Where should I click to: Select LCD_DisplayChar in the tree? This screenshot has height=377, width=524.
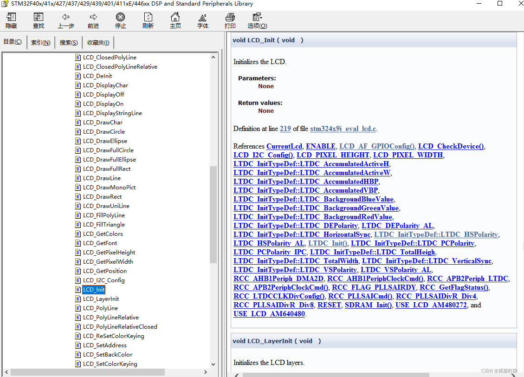pyautogui.click(x=106, y=85)
